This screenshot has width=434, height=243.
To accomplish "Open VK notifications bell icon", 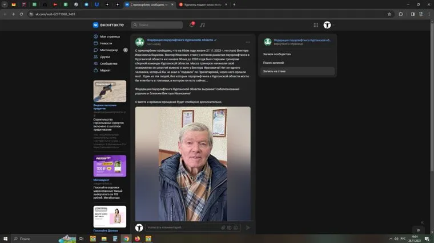I will (x=192, y=25).
